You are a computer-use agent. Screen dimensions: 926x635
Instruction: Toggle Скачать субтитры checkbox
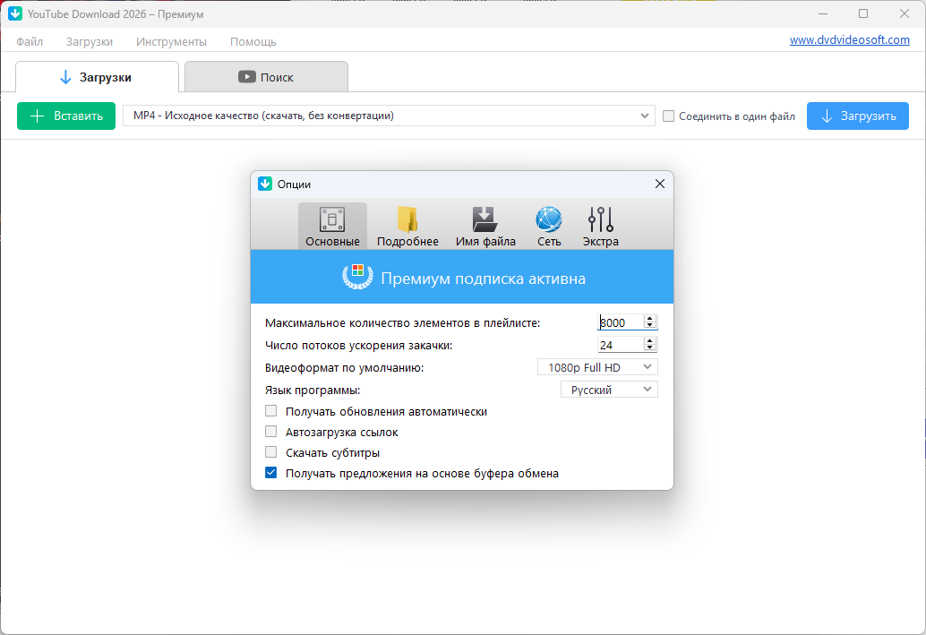point(271,452)
